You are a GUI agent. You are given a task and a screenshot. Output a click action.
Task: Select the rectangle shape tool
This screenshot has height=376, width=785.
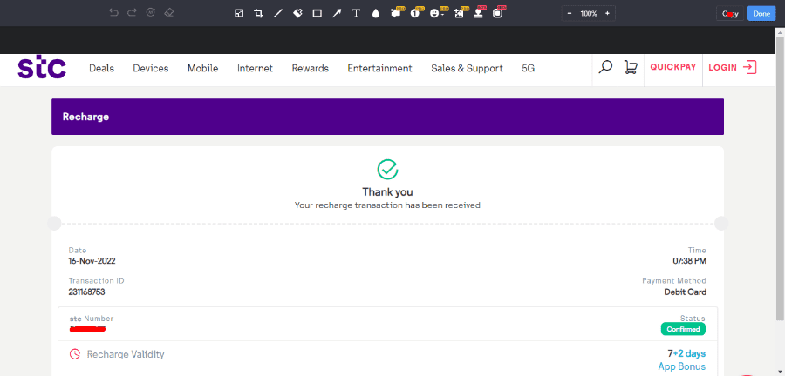pos(317,13)
